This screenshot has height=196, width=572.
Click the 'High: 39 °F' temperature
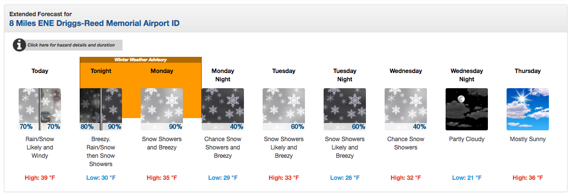click(x=40, y=178)
